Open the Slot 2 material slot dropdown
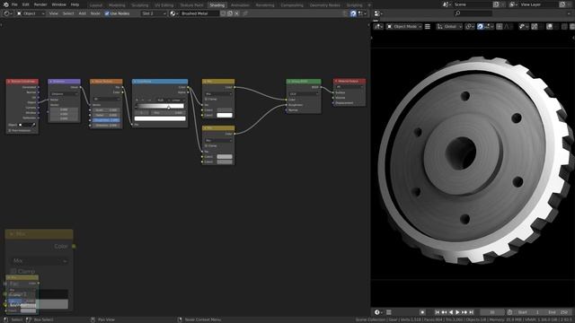This screenshot has height=323, width=575. [x=154, y=13]
